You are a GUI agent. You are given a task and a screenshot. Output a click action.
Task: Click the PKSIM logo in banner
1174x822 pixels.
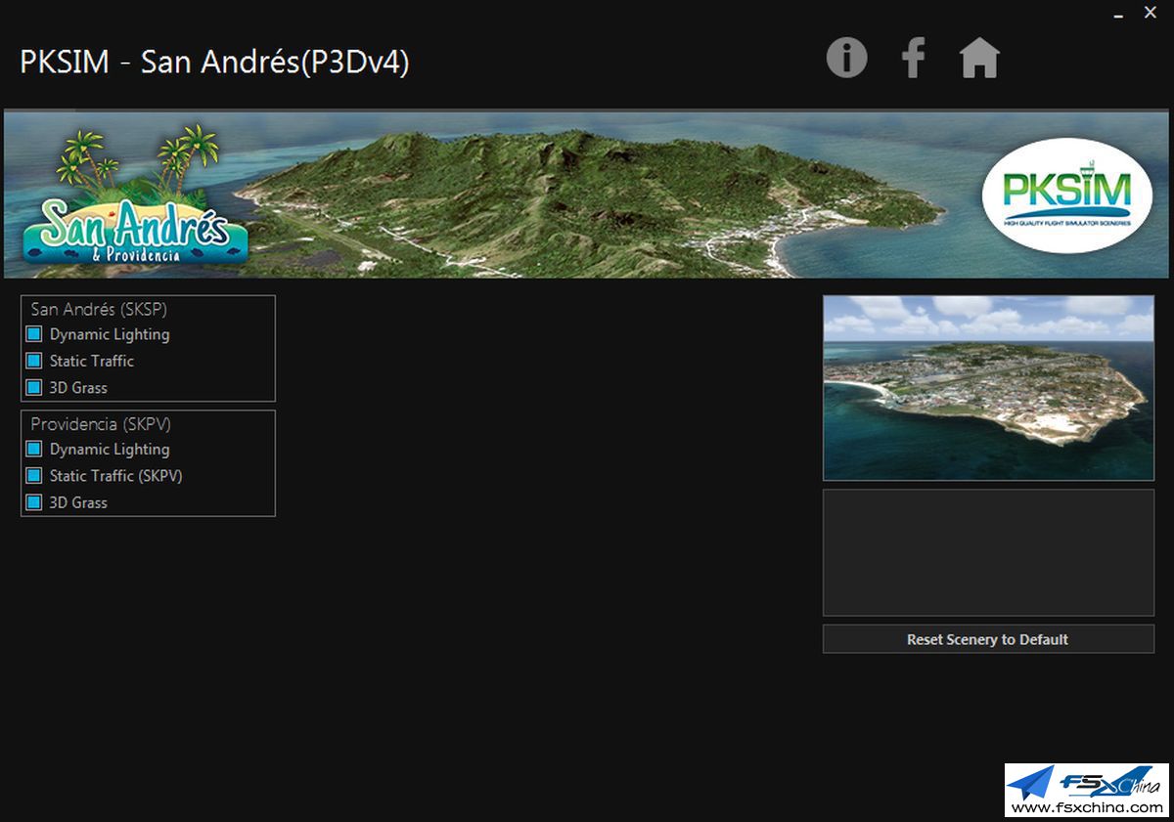[1067, 195]
